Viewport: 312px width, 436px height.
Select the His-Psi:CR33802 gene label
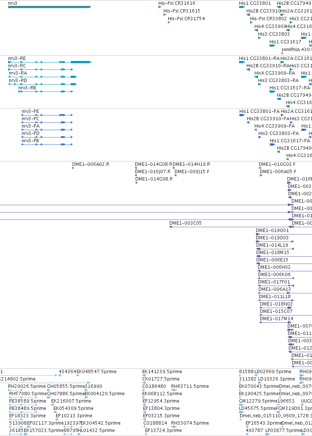268,19
